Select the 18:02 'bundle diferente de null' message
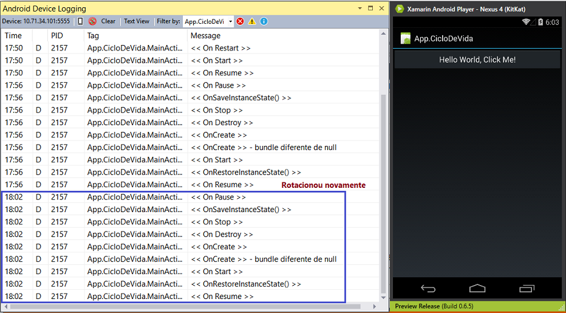The image size is (566, 313). point(264,259)
